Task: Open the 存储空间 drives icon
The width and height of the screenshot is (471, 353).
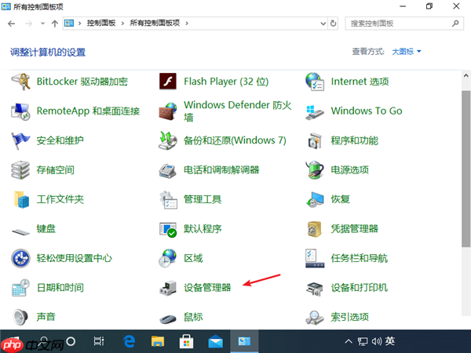Action: pos(20,170)
